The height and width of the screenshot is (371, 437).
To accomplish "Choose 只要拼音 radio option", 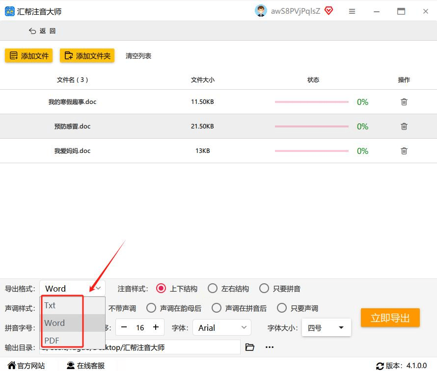I will (x=264, y=288).
